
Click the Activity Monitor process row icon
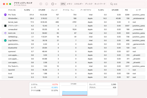pyautogui.click(x=5, y=26)
